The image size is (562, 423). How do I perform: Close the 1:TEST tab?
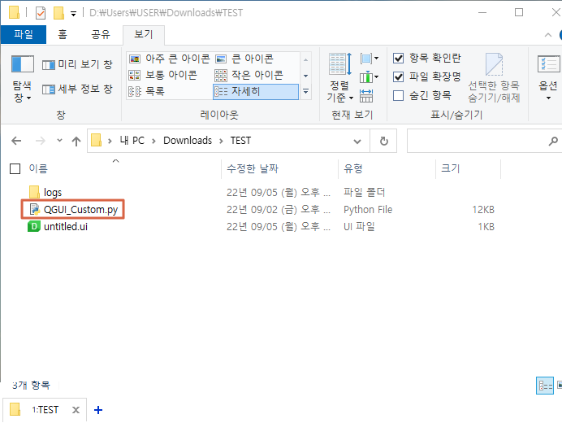pyautogui.click(x=76, y=410)
